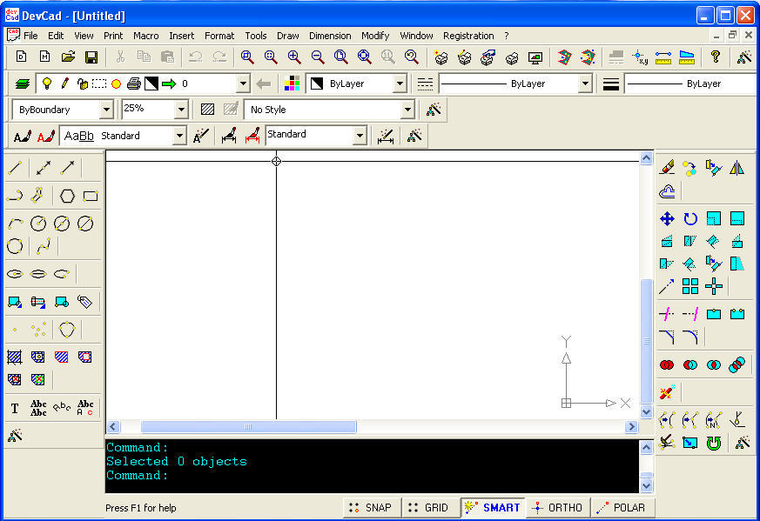Open the Draw menu
Viewport: 760px width, 521px height.
point(287,36)
